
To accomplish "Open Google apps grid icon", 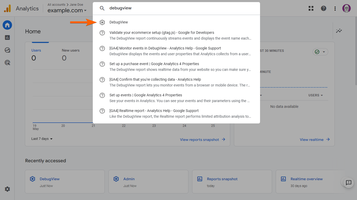I will (x=311, y=8).
